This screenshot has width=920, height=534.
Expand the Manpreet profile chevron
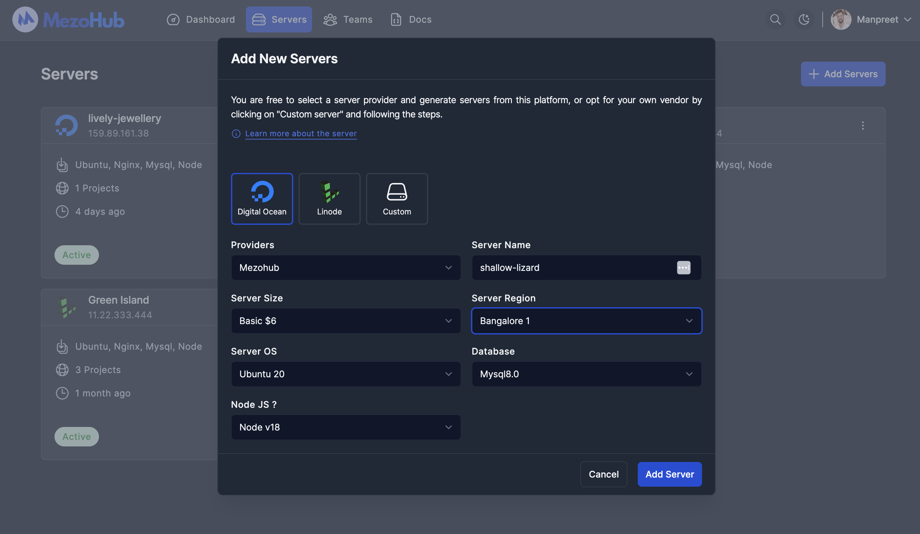[x=908, y=19]
